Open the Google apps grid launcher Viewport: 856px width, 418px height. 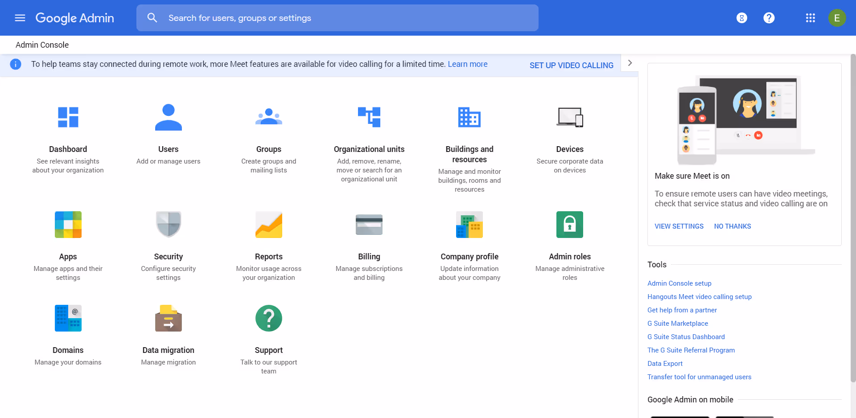click(x=810, y=18)
